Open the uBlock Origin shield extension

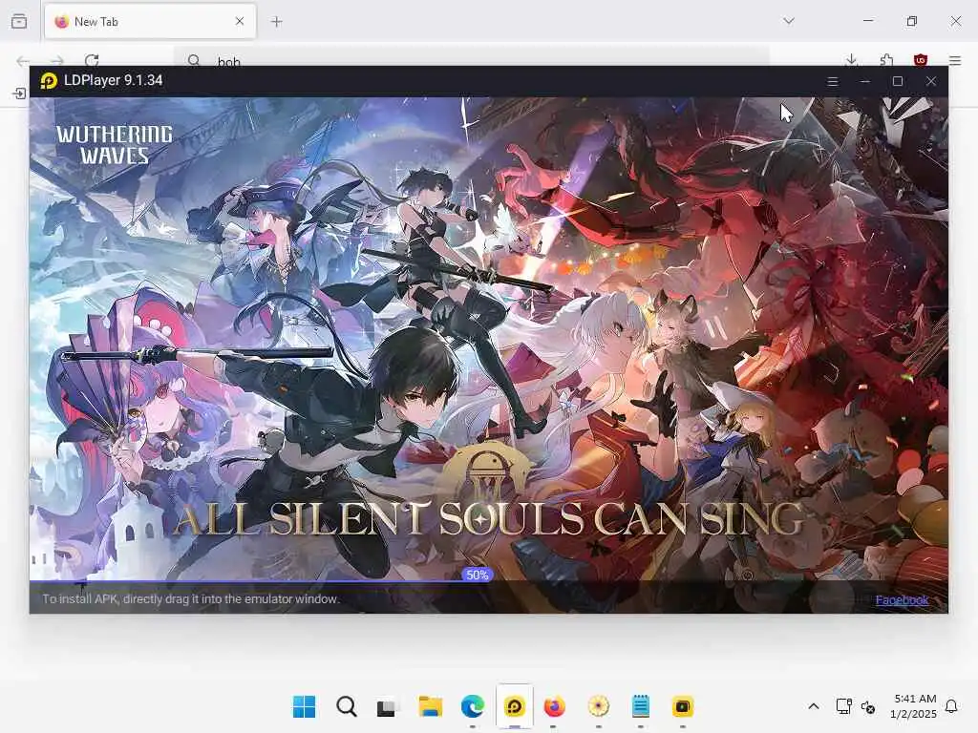[921, 60]
